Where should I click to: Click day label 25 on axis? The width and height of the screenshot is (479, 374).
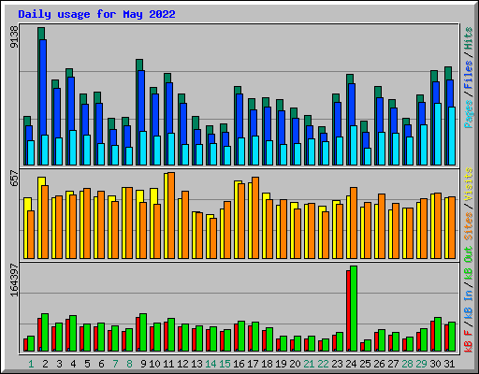coord(365,364)
